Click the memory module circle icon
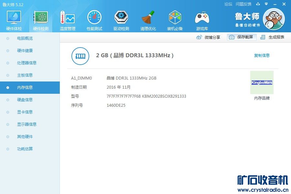This screenshot has width=291, height=194. 80,56
